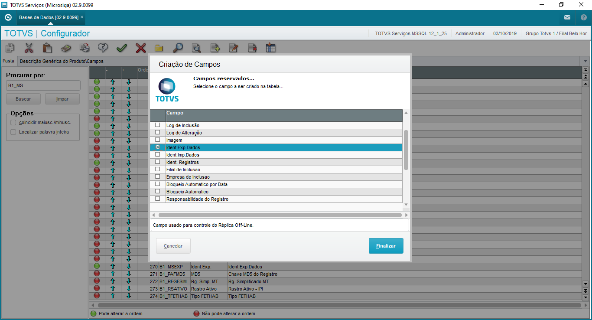The image size is (592, 320).
Task: Click the question mark help icon at top right
Action: [583, 17]
